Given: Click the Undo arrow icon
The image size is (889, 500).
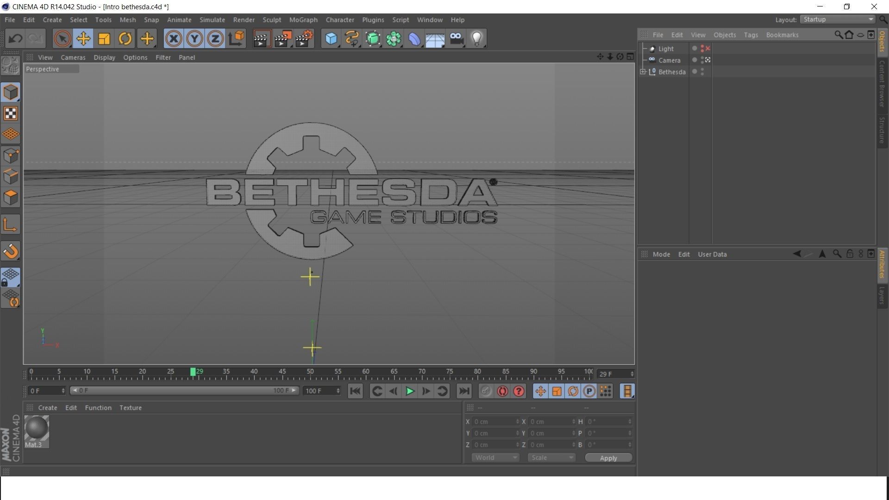Looking at the screenshot, I should click(15, 39).
